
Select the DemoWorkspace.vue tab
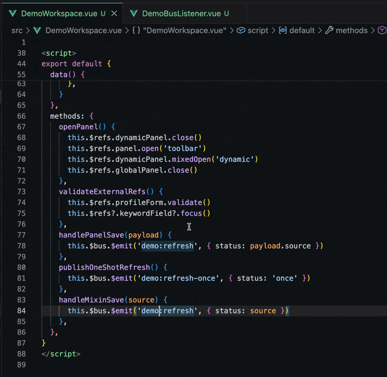[x=59, y=14]
